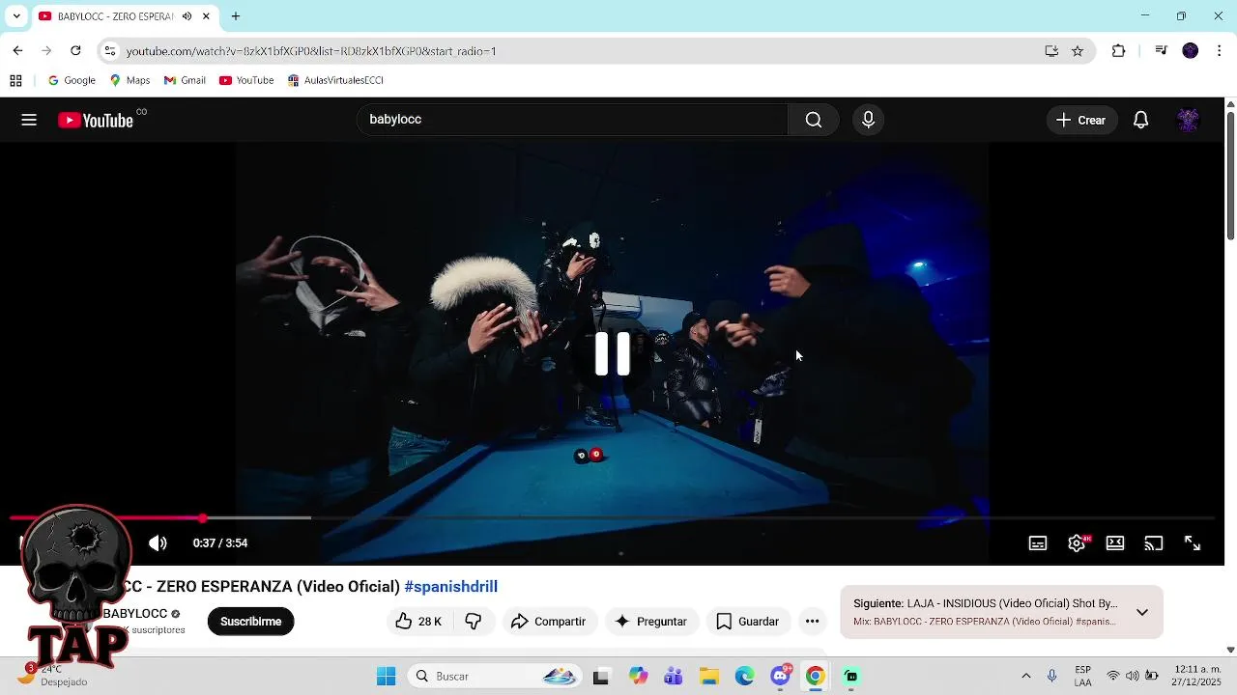
Task: Open Discord from the taskbar
Action: click(781, 677)
